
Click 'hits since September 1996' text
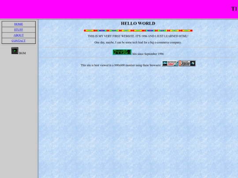(x=148, y=54)
